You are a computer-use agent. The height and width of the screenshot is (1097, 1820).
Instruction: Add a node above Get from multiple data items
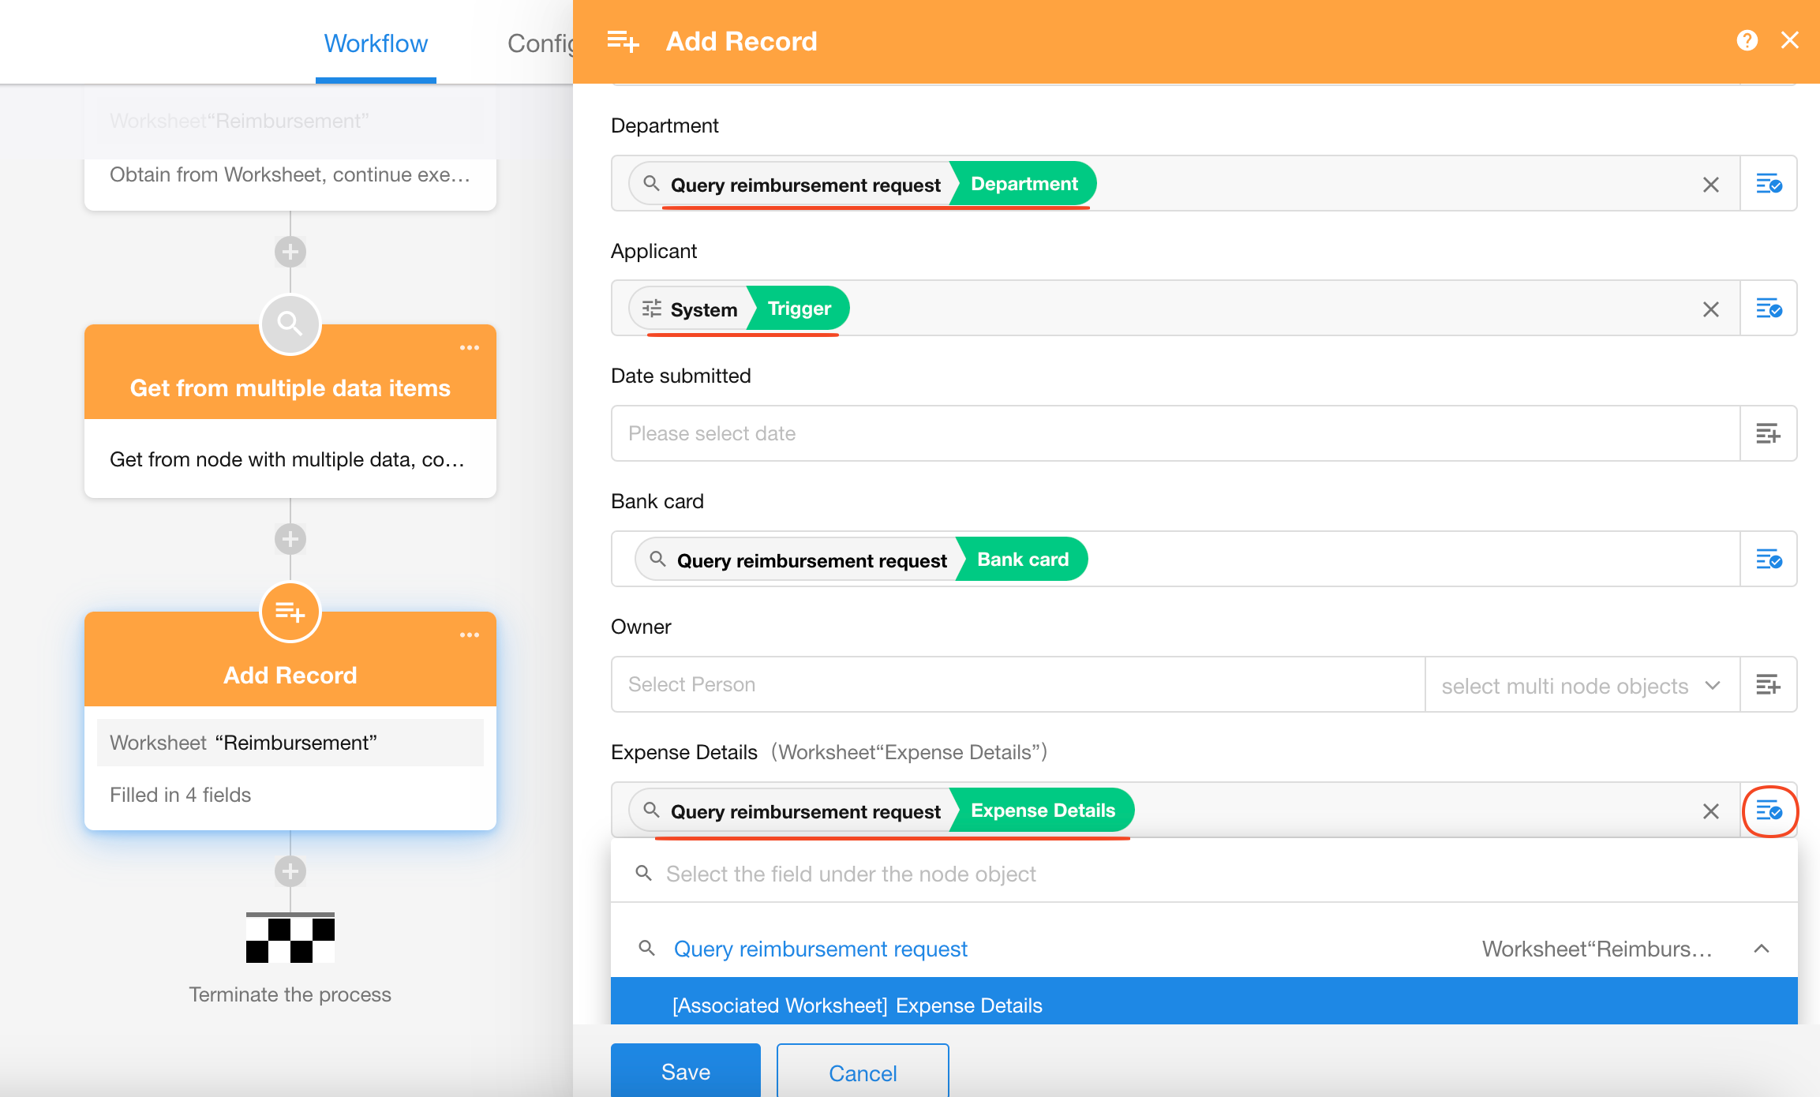click(290, 252)
